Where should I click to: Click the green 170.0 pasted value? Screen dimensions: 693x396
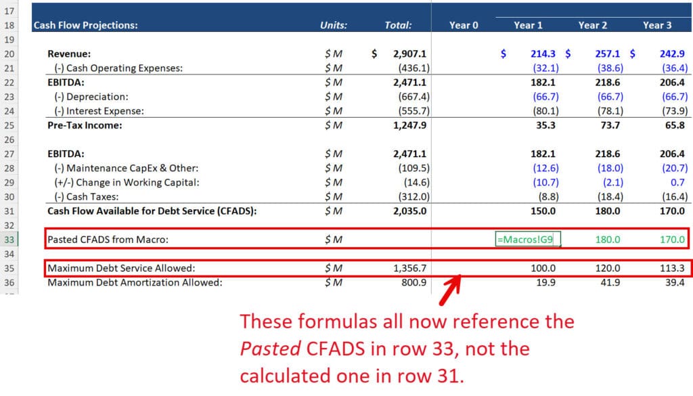pyautogui.click(x=673, y=239)
